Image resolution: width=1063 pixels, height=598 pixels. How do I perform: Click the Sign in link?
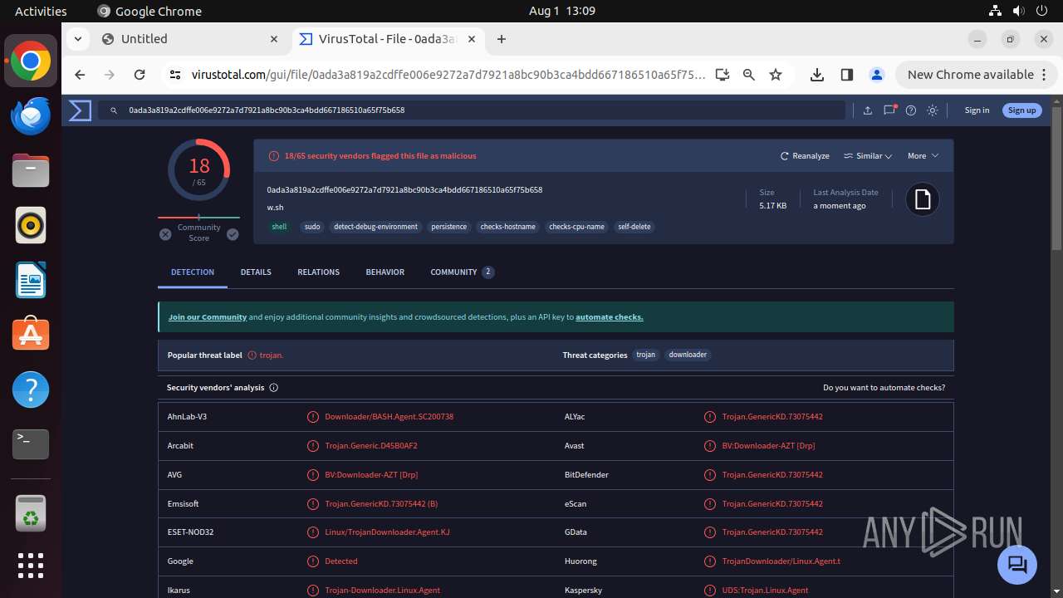(977, 110)
